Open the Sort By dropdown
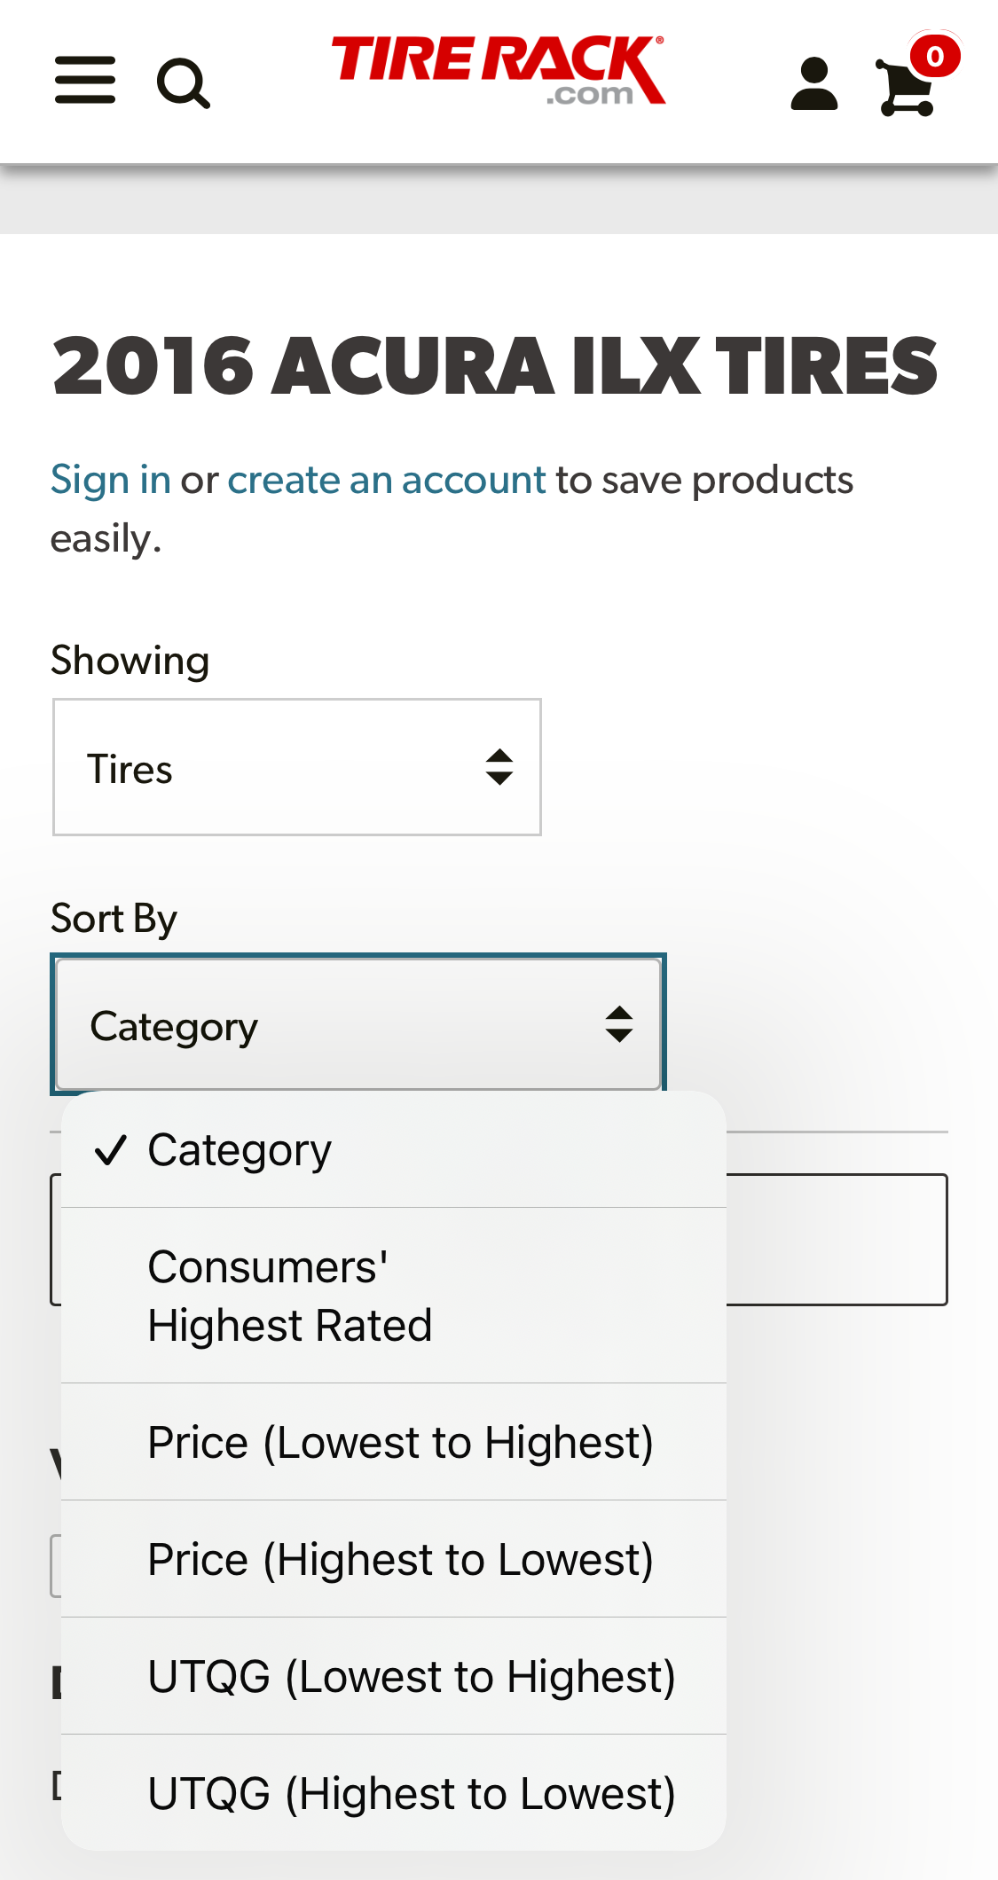The width and height of the screenshot is (998, 1880). pos(359,1024)
